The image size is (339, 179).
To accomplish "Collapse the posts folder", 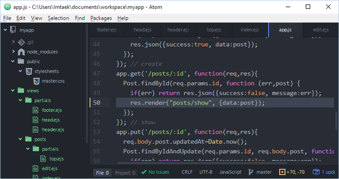I will click(20, 139).
